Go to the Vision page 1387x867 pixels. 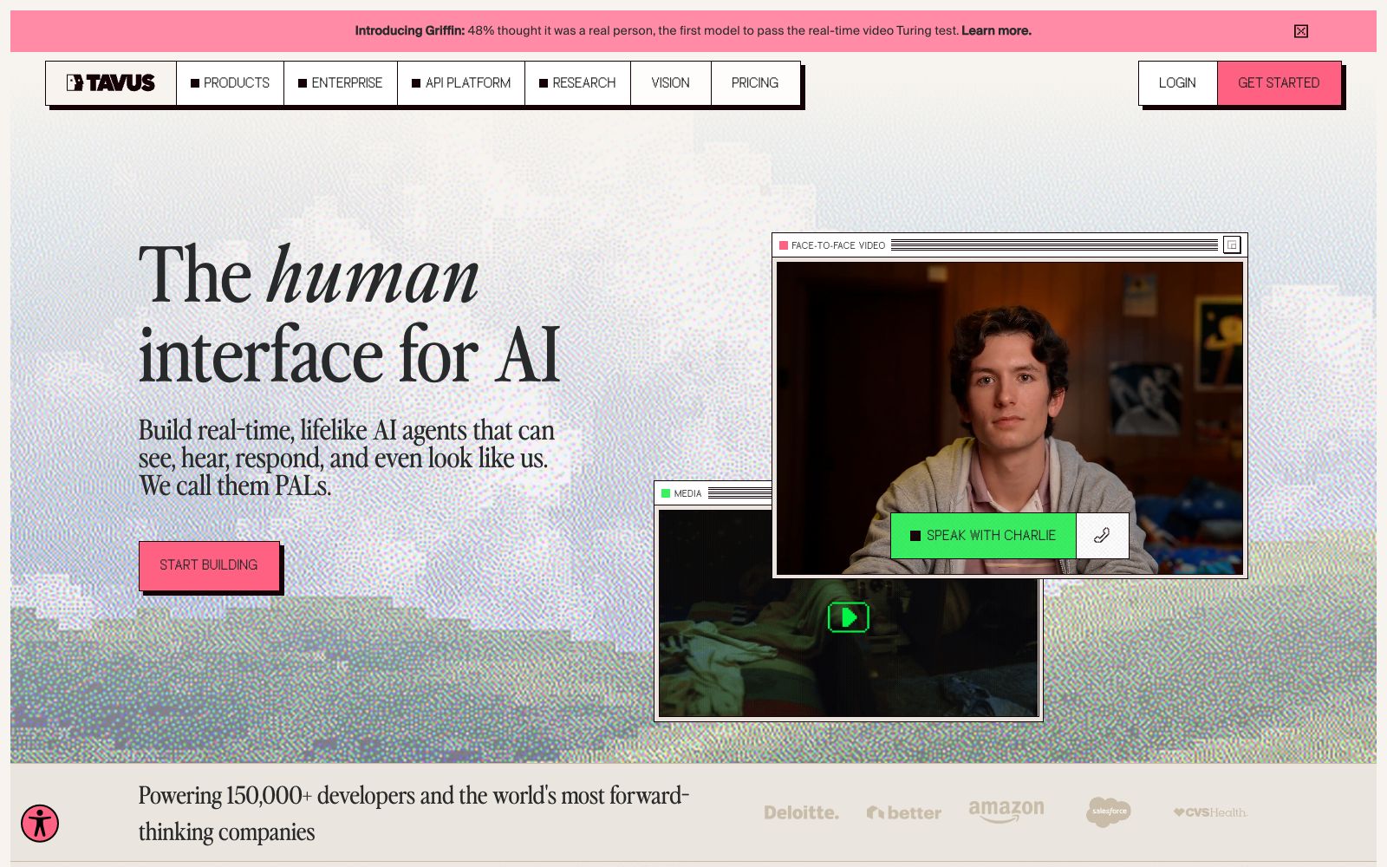(671, 83)
